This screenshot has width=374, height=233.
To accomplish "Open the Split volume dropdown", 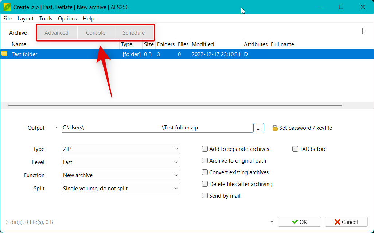I will coord(121,189).
